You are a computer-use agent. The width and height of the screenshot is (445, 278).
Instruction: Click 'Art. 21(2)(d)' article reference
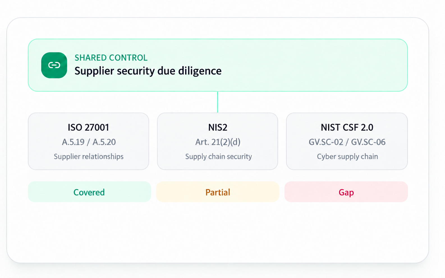click(218, 142)
